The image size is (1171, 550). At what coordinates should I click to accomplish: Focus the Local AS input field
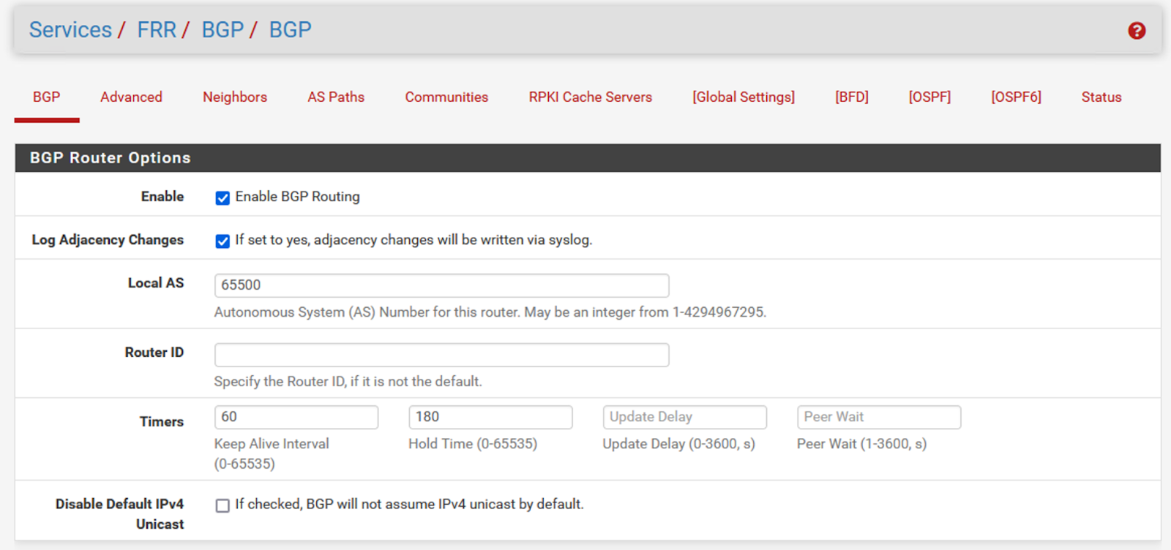point(441,285)
